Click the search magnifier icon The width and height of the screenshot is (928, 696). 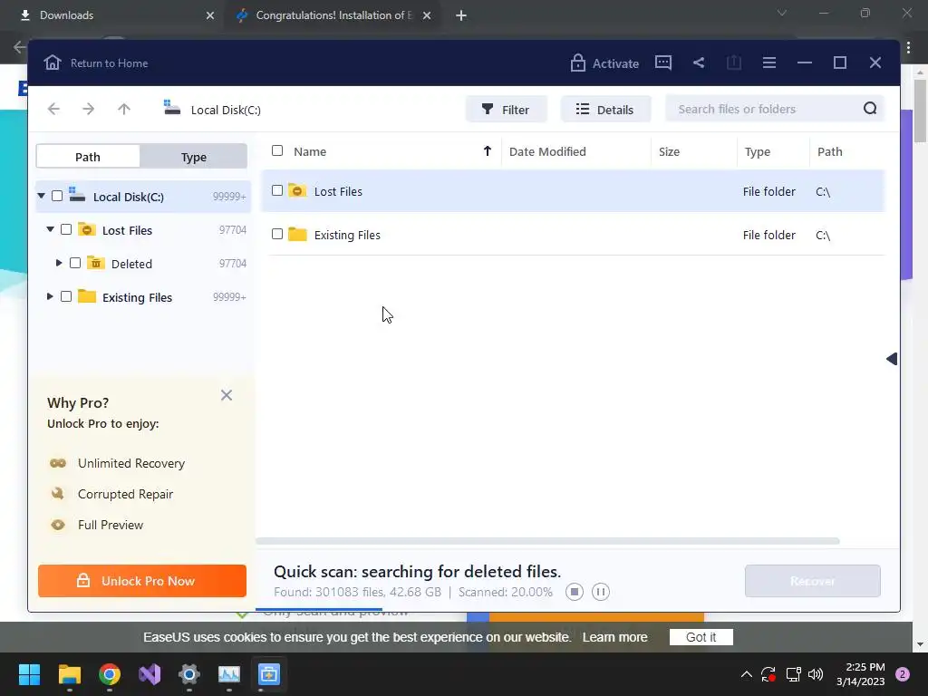869,109
